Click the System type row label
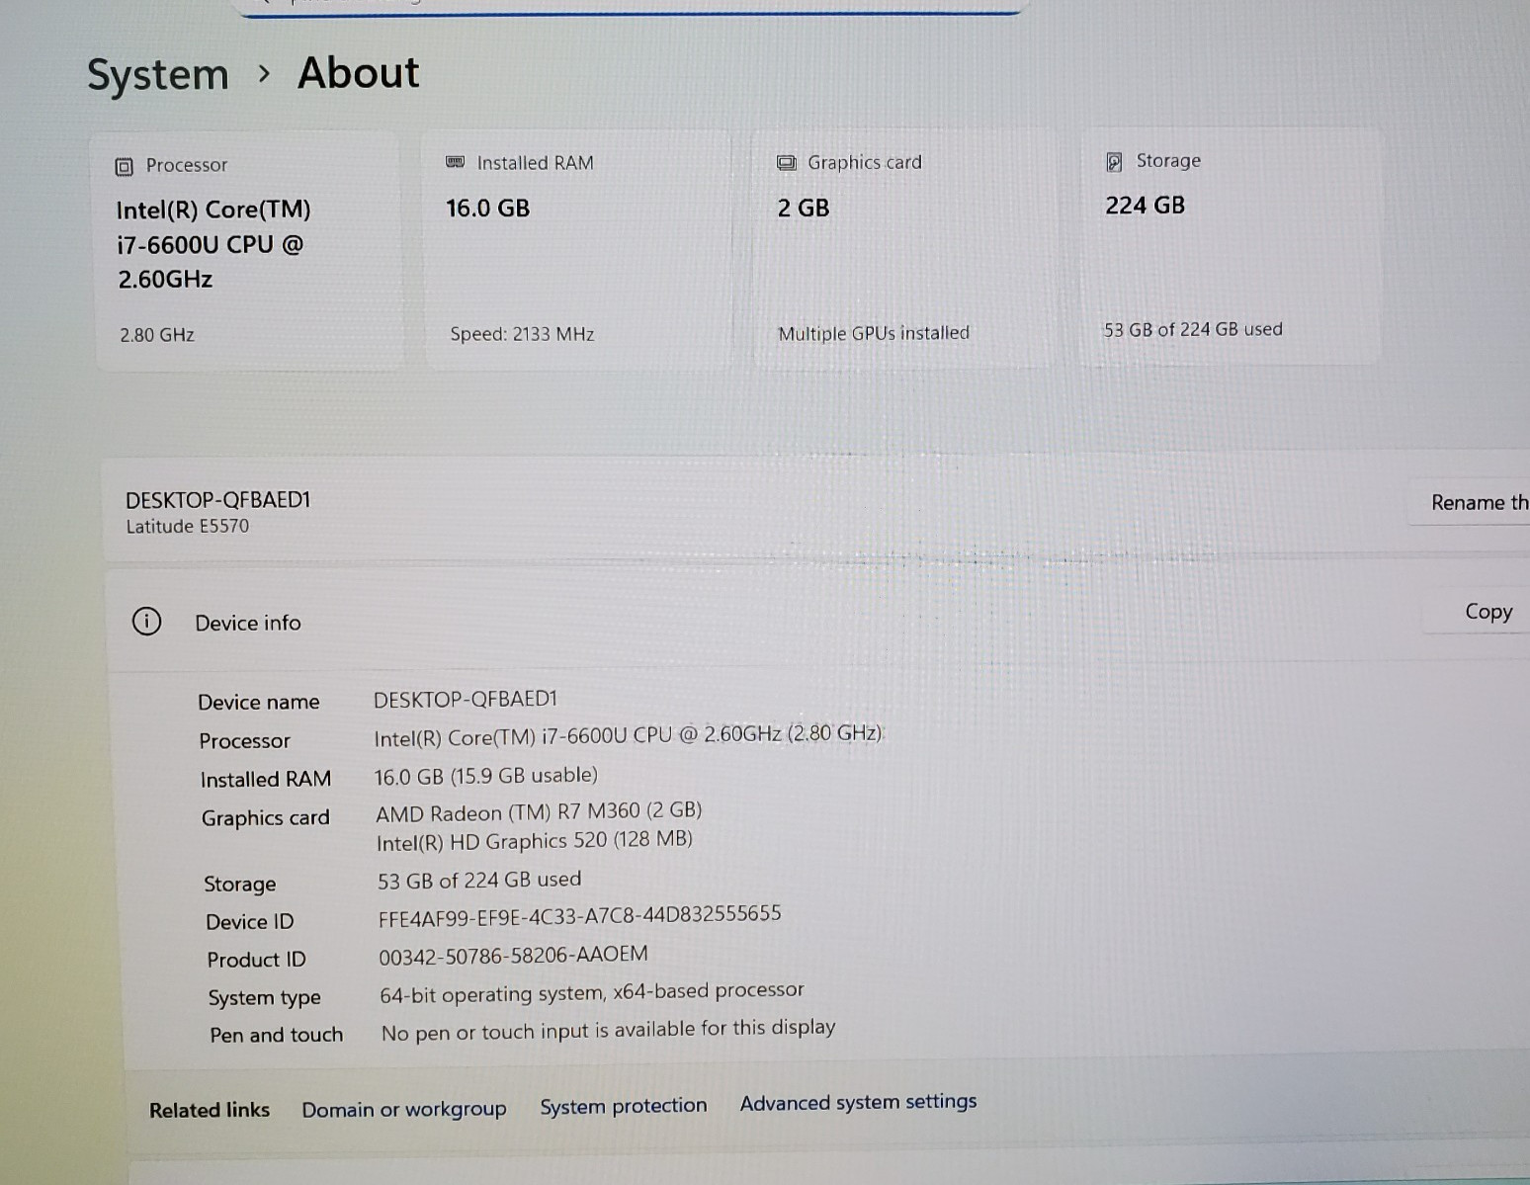 click(265, 997)
